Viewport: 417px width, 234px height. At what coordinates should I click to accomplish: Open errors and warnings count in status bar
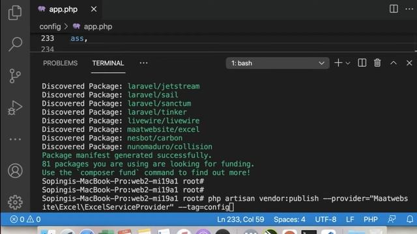[x=25, y=220]
